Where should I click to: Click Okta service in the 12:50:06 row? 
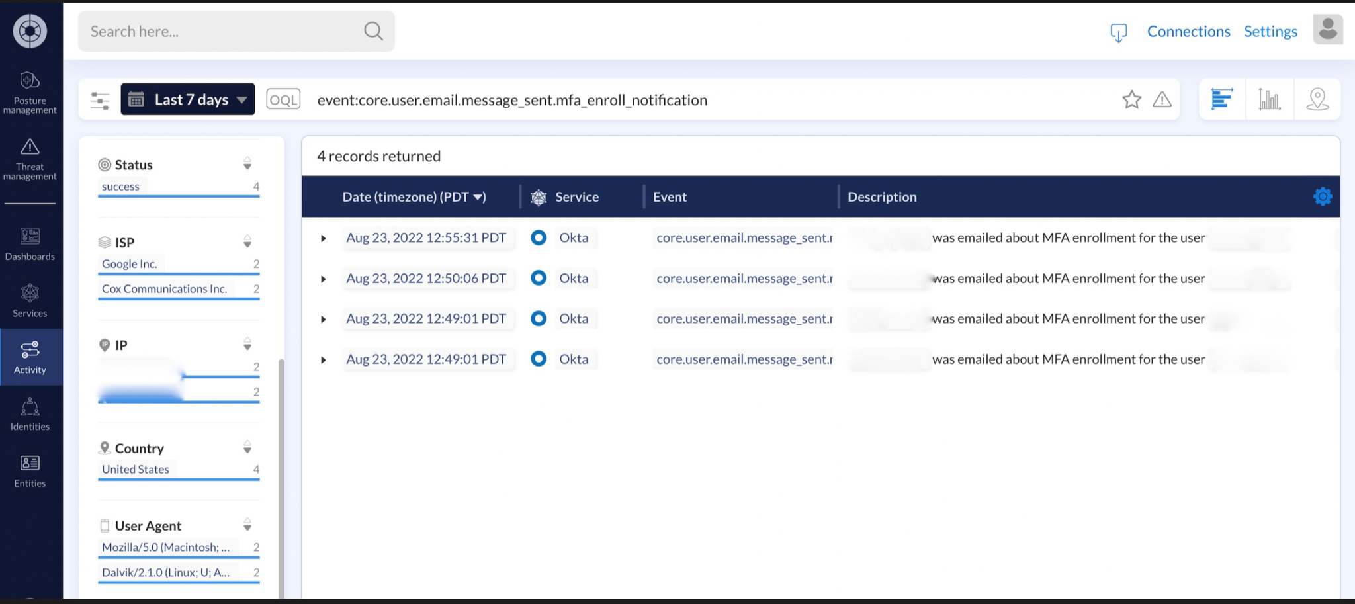tap(574, 278)
